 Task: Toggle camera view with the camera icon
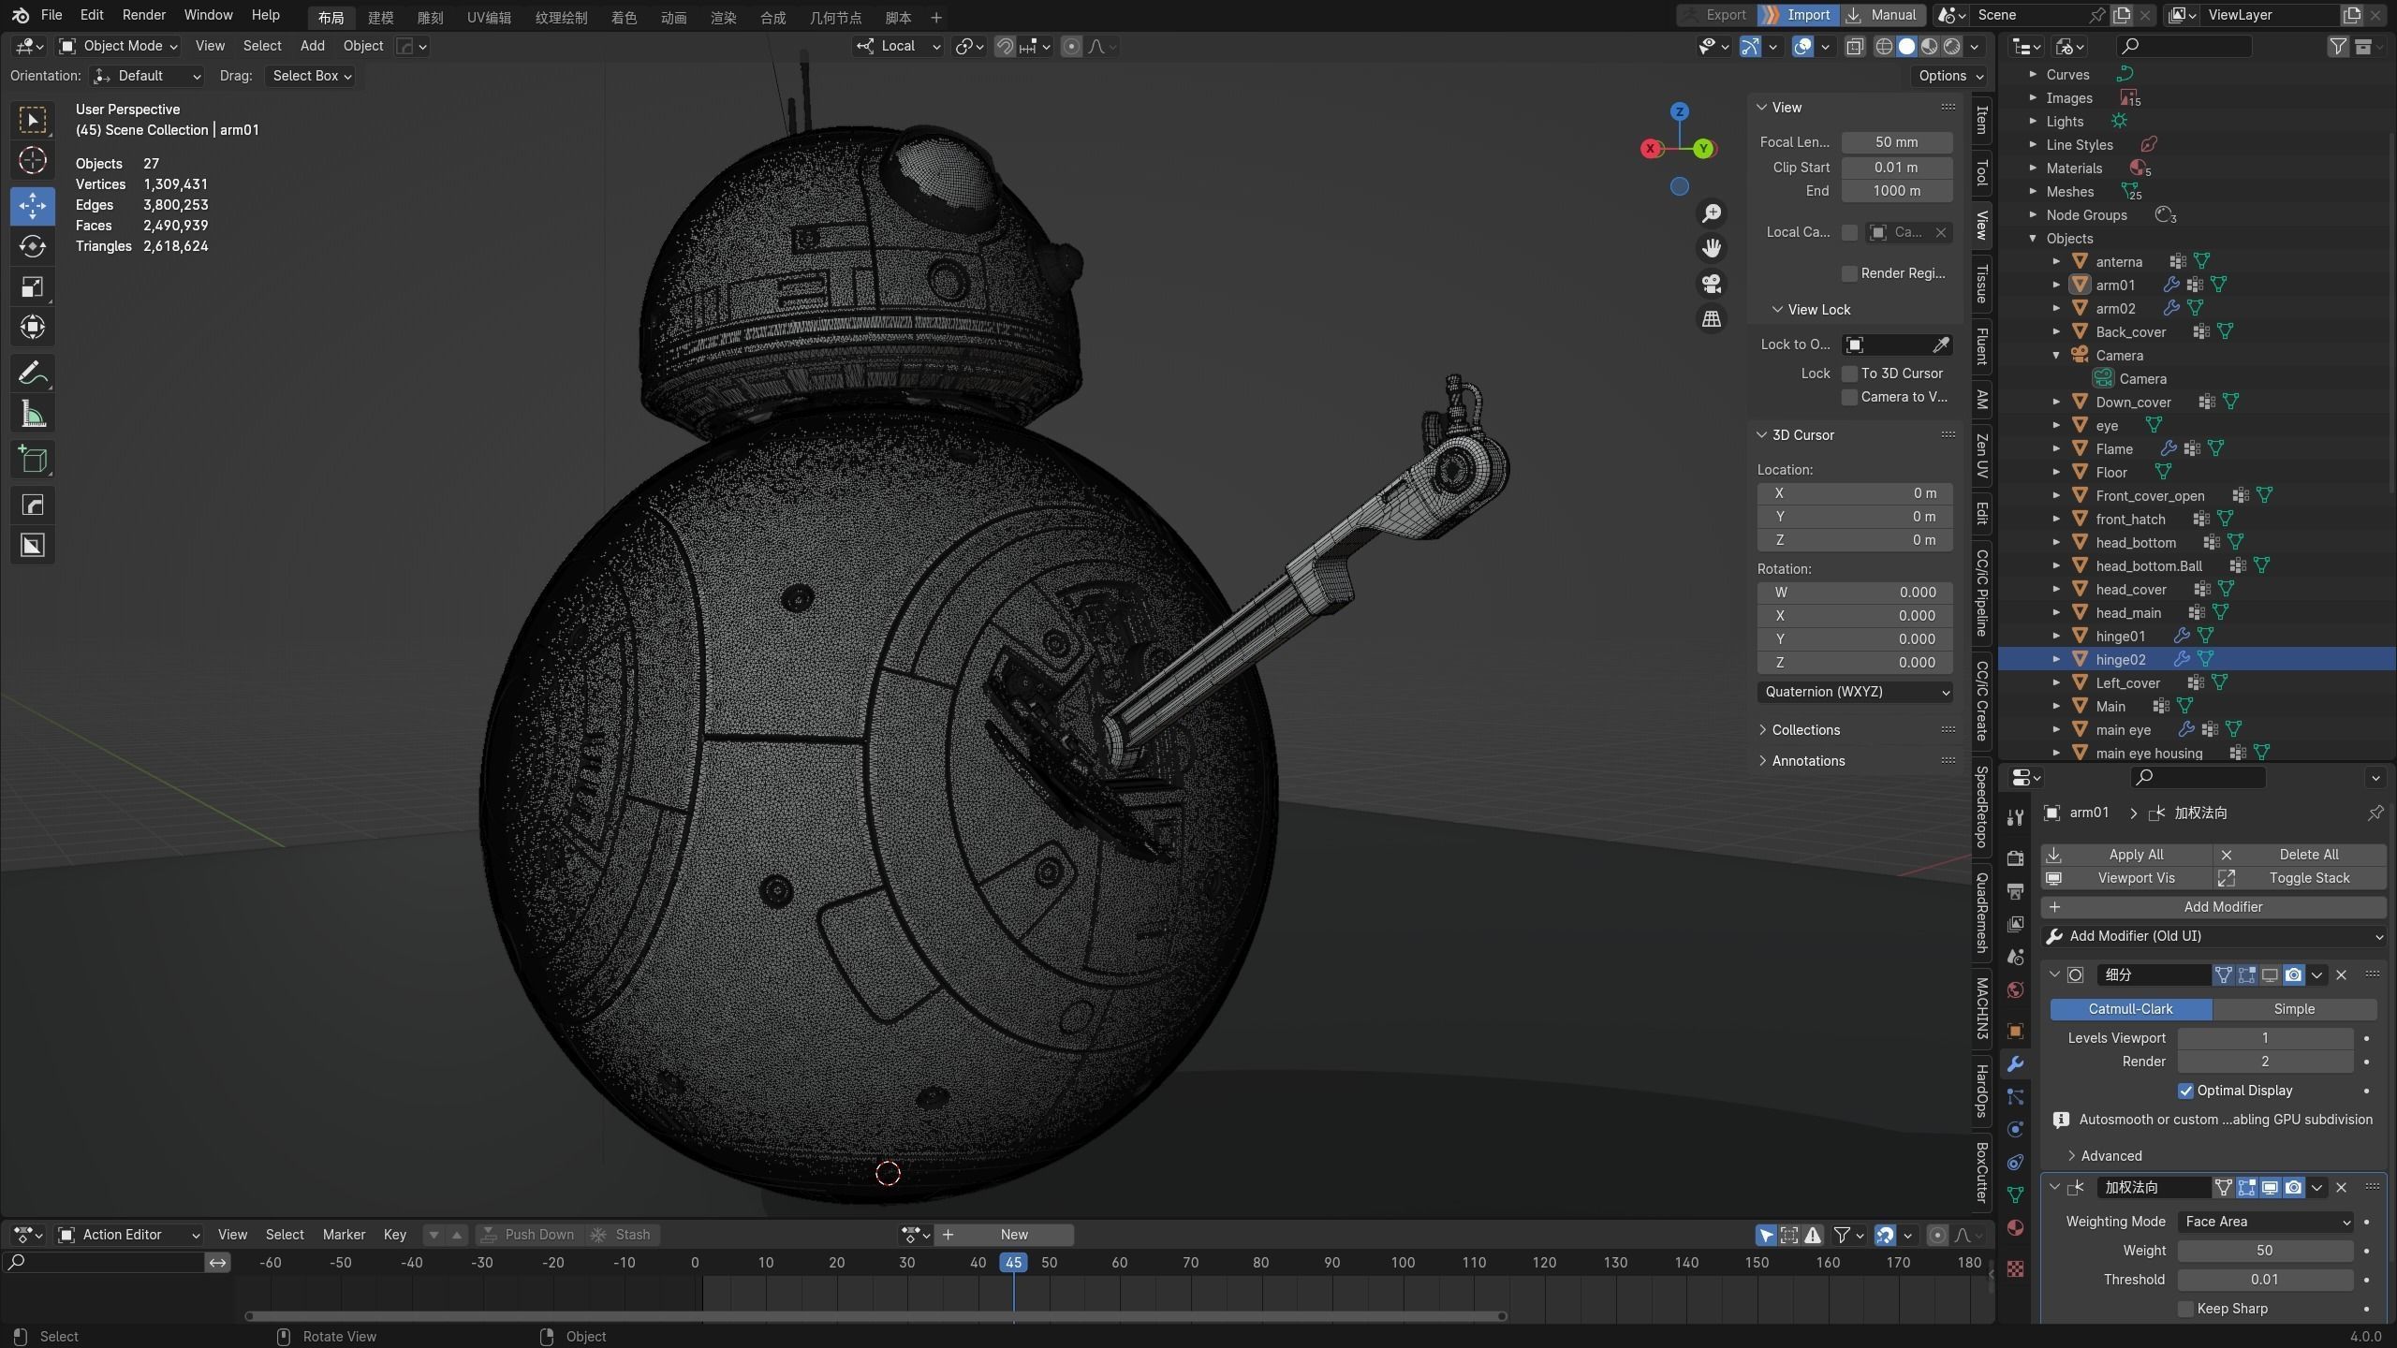pyautogui.click(x=1712, y=284)
